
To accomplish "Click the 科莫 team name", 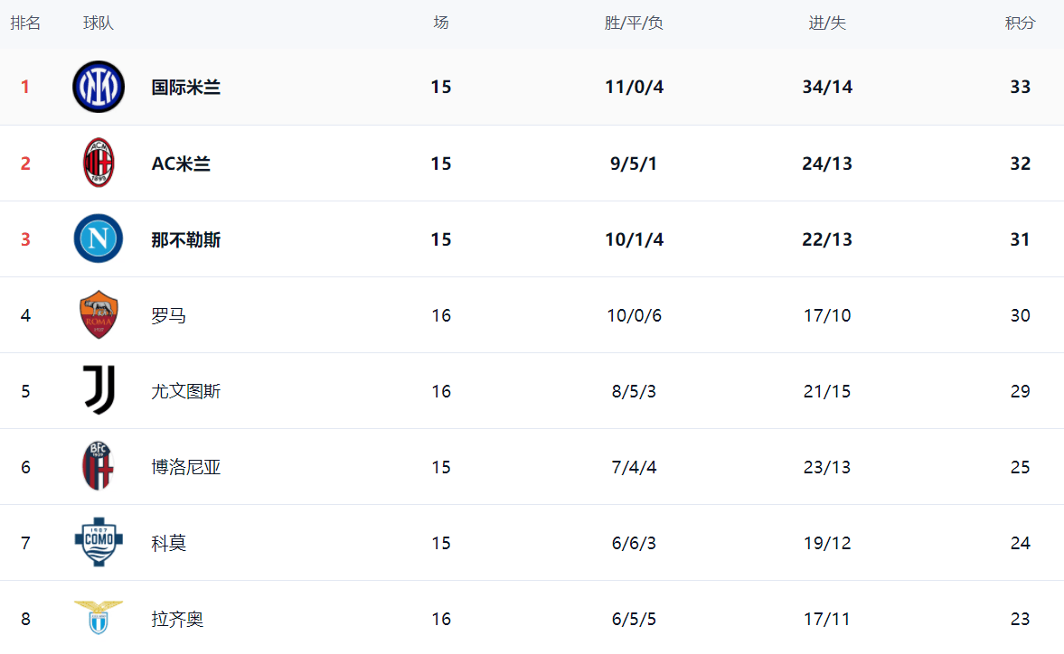I will click(x=169, y=543).
